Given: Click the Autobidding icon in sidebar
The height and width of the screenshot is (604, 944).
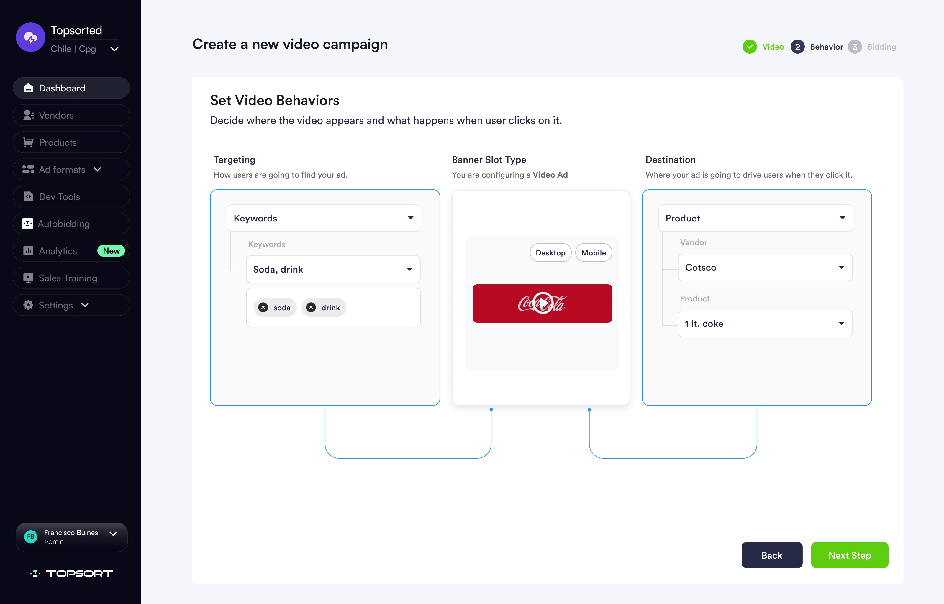Looking at the screenshot, I should point(27,224).
